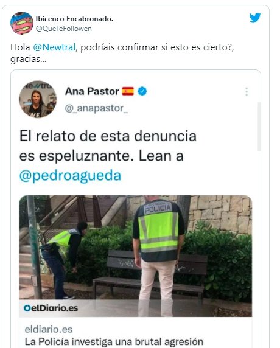The image size is (280, 348).
Task: Open Ana Pastor's profile picture
Action: point(38,99)
